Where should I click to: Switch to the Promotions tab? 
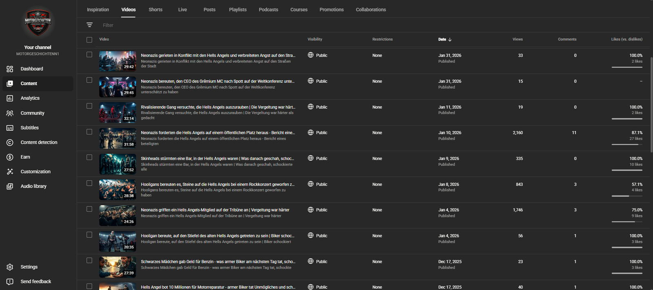332,9
